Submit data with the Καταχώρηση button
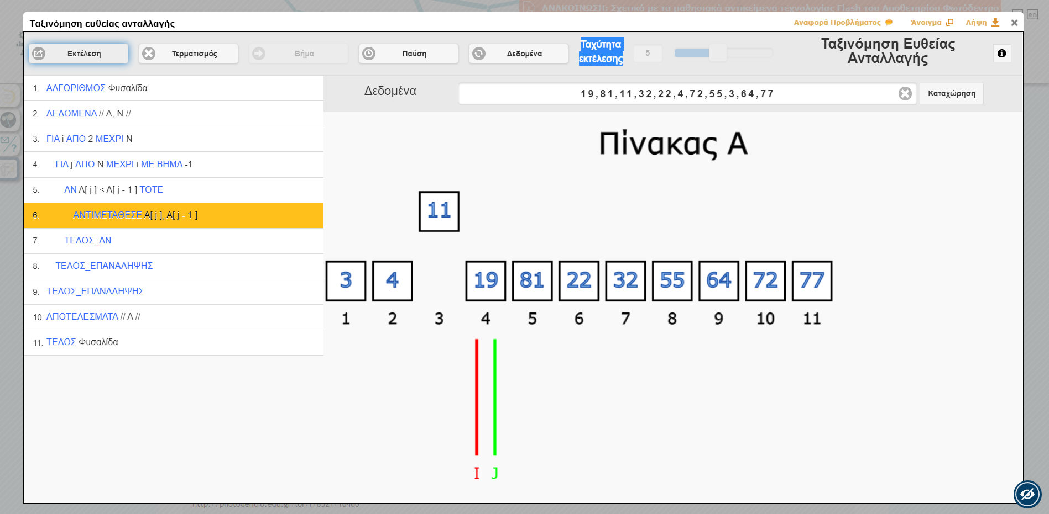 coord(951,94)
